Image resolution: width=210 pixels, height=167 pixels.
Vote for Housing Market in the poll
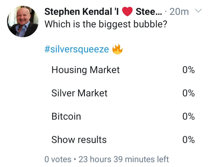pyautogui.click(x=85, y=70)
